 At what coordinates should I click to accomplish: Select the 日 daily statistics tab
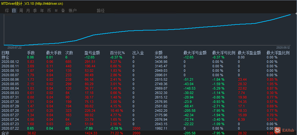click(x=14, y=11)
